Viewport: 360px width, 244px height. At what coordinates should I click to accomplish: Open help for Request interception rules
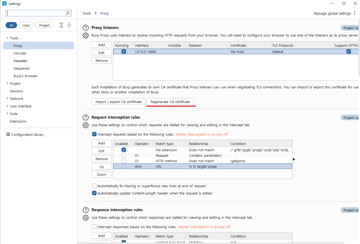click(86, 117)
